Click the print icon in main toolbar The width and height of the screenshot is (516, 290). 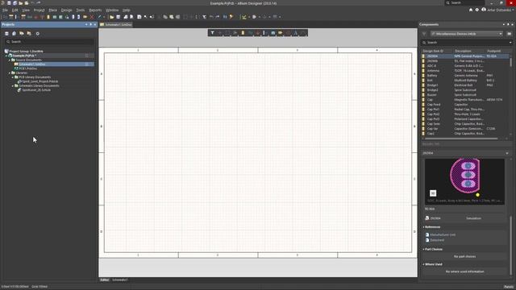click(126, 17)
